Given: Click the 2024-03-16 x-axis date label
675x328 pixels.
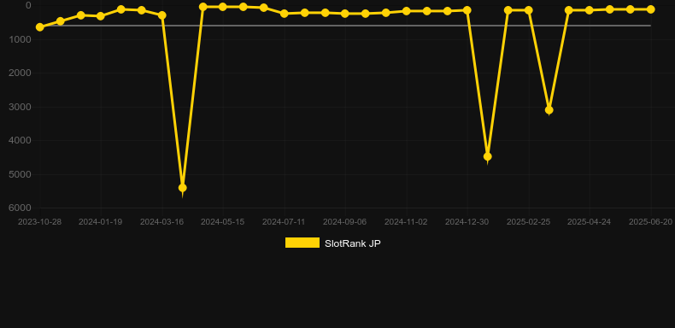Looking at the screenshot, I should point(161,222).
